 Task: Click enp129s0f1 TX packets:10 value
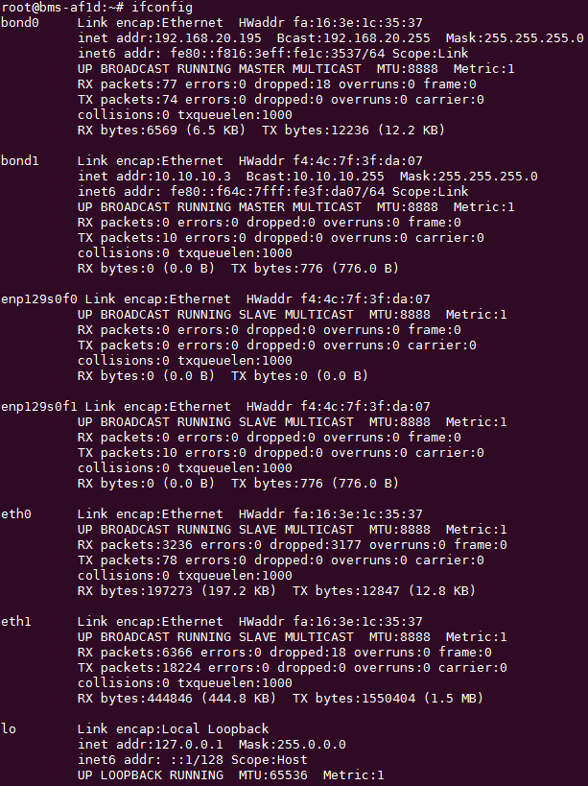point(128,453)
